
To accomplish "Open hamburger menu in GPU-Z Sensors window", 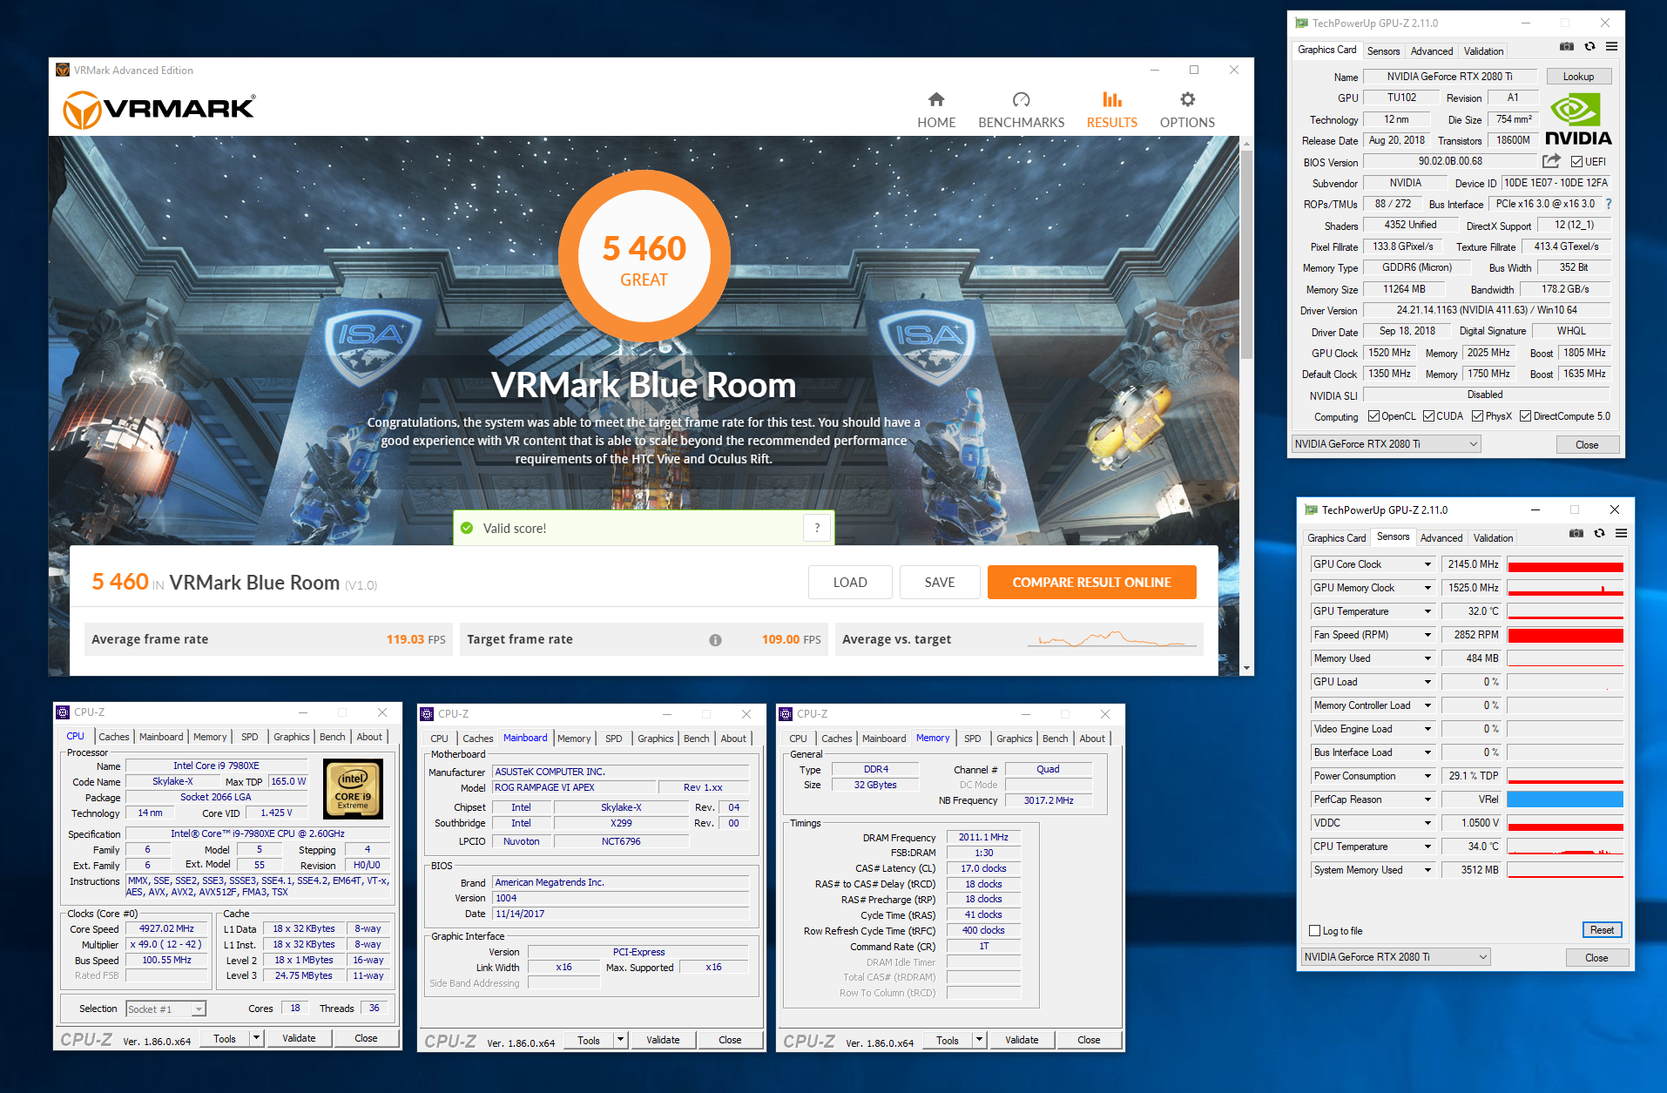I will (1622, 533).
